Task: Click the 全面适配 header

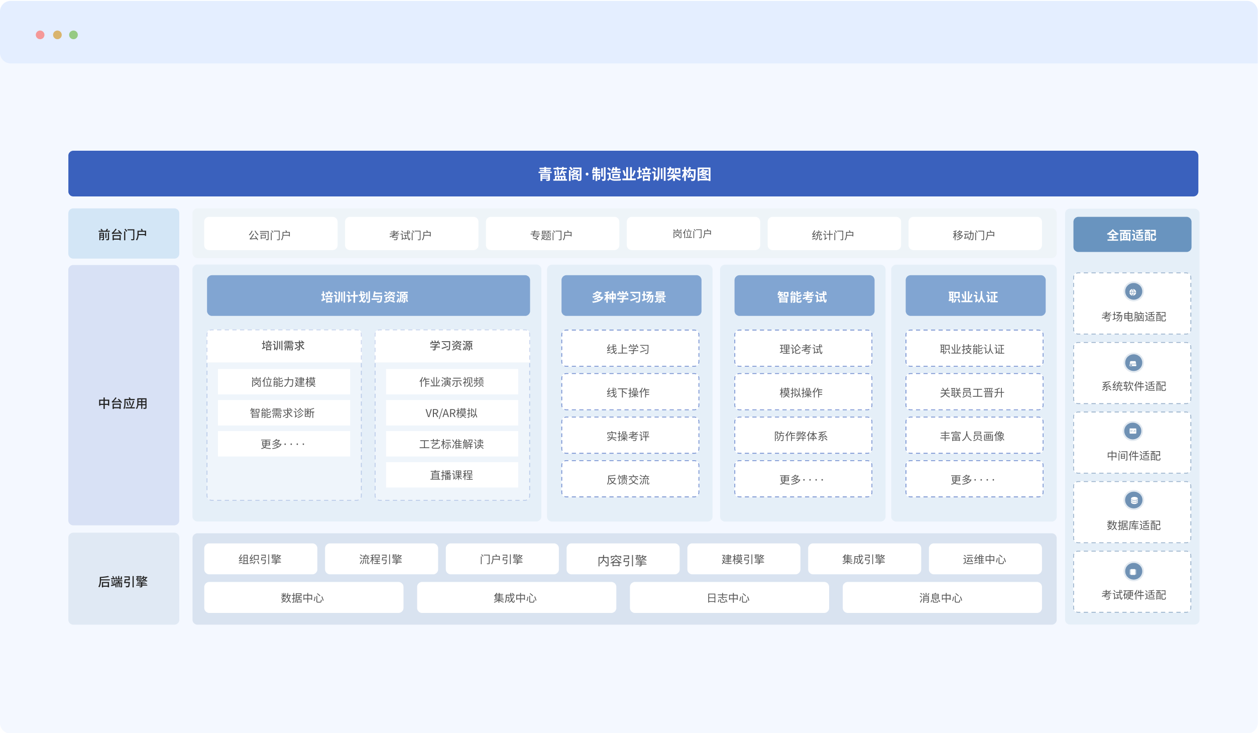Action: pyautogui.click(x=1131, y=235)
